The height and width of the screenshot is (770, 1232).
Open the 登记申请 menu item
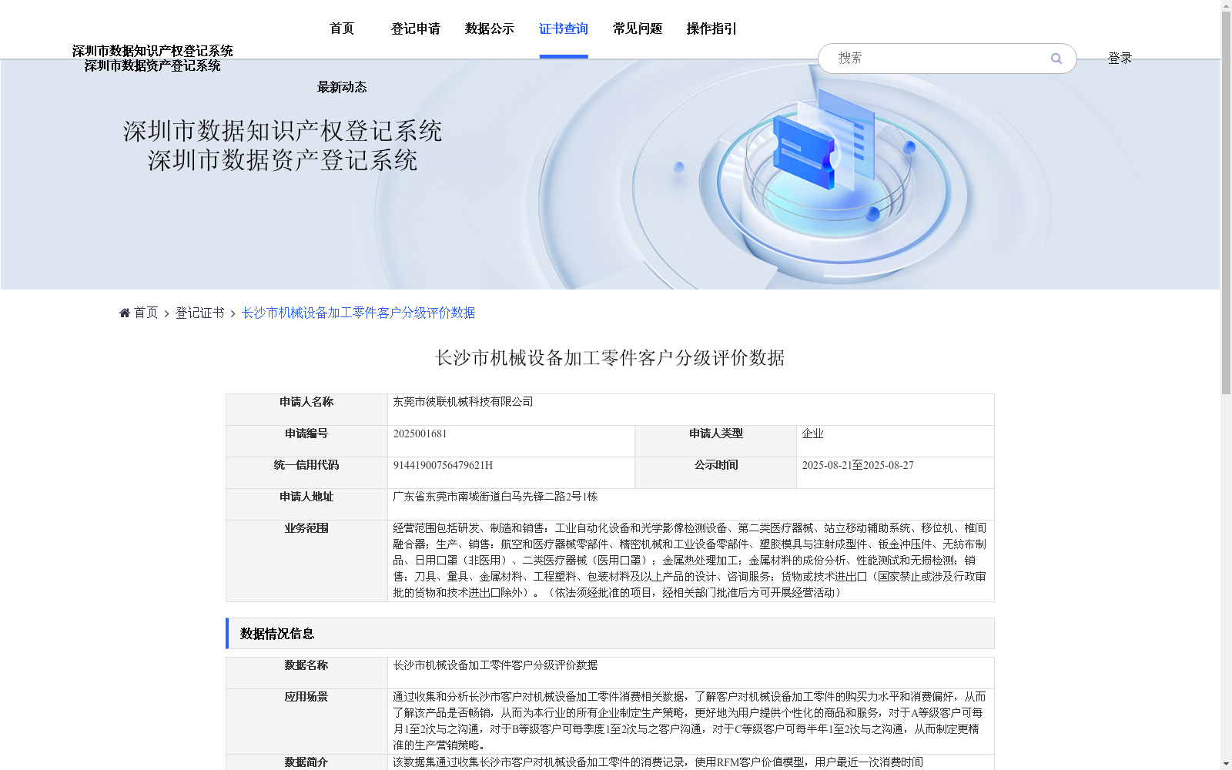pos(416,28)
